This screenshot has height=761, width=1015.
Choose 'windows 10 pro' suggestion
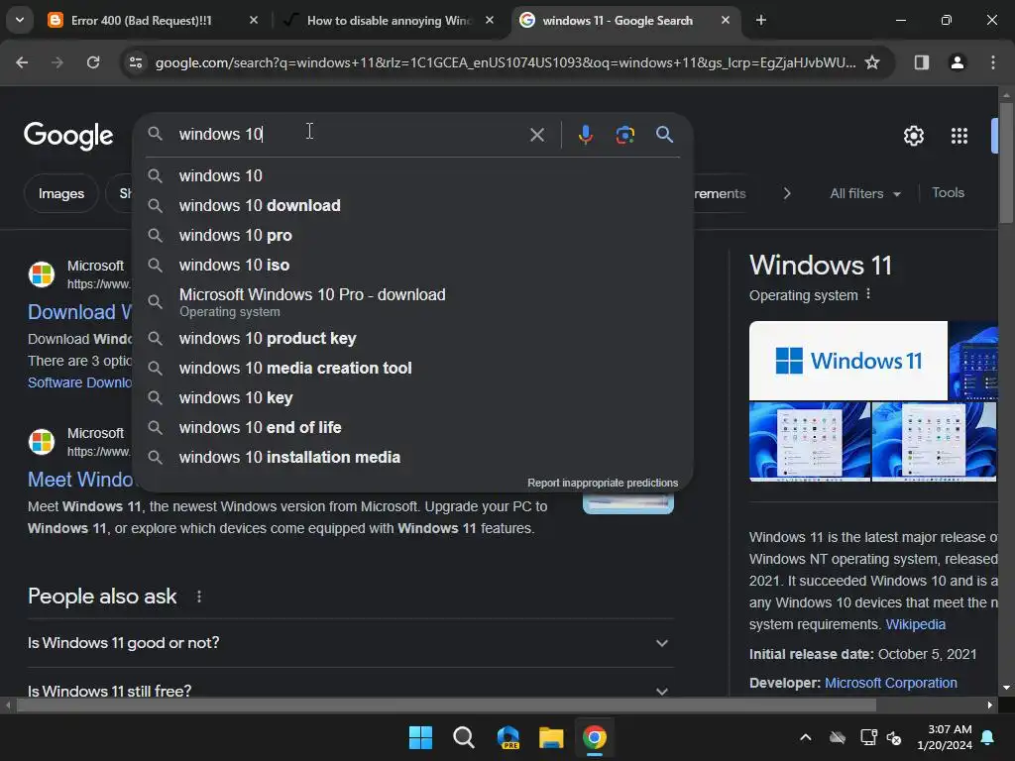coord(412,235)
